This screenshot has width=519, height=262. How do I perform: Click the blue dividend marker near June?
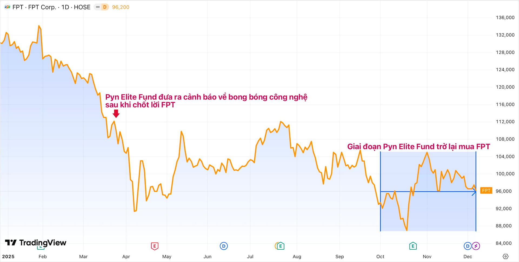[x=224, y=246]
